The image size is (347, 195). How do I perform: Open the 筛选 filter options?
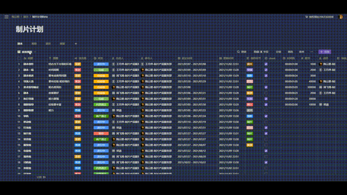coord(290,52)
